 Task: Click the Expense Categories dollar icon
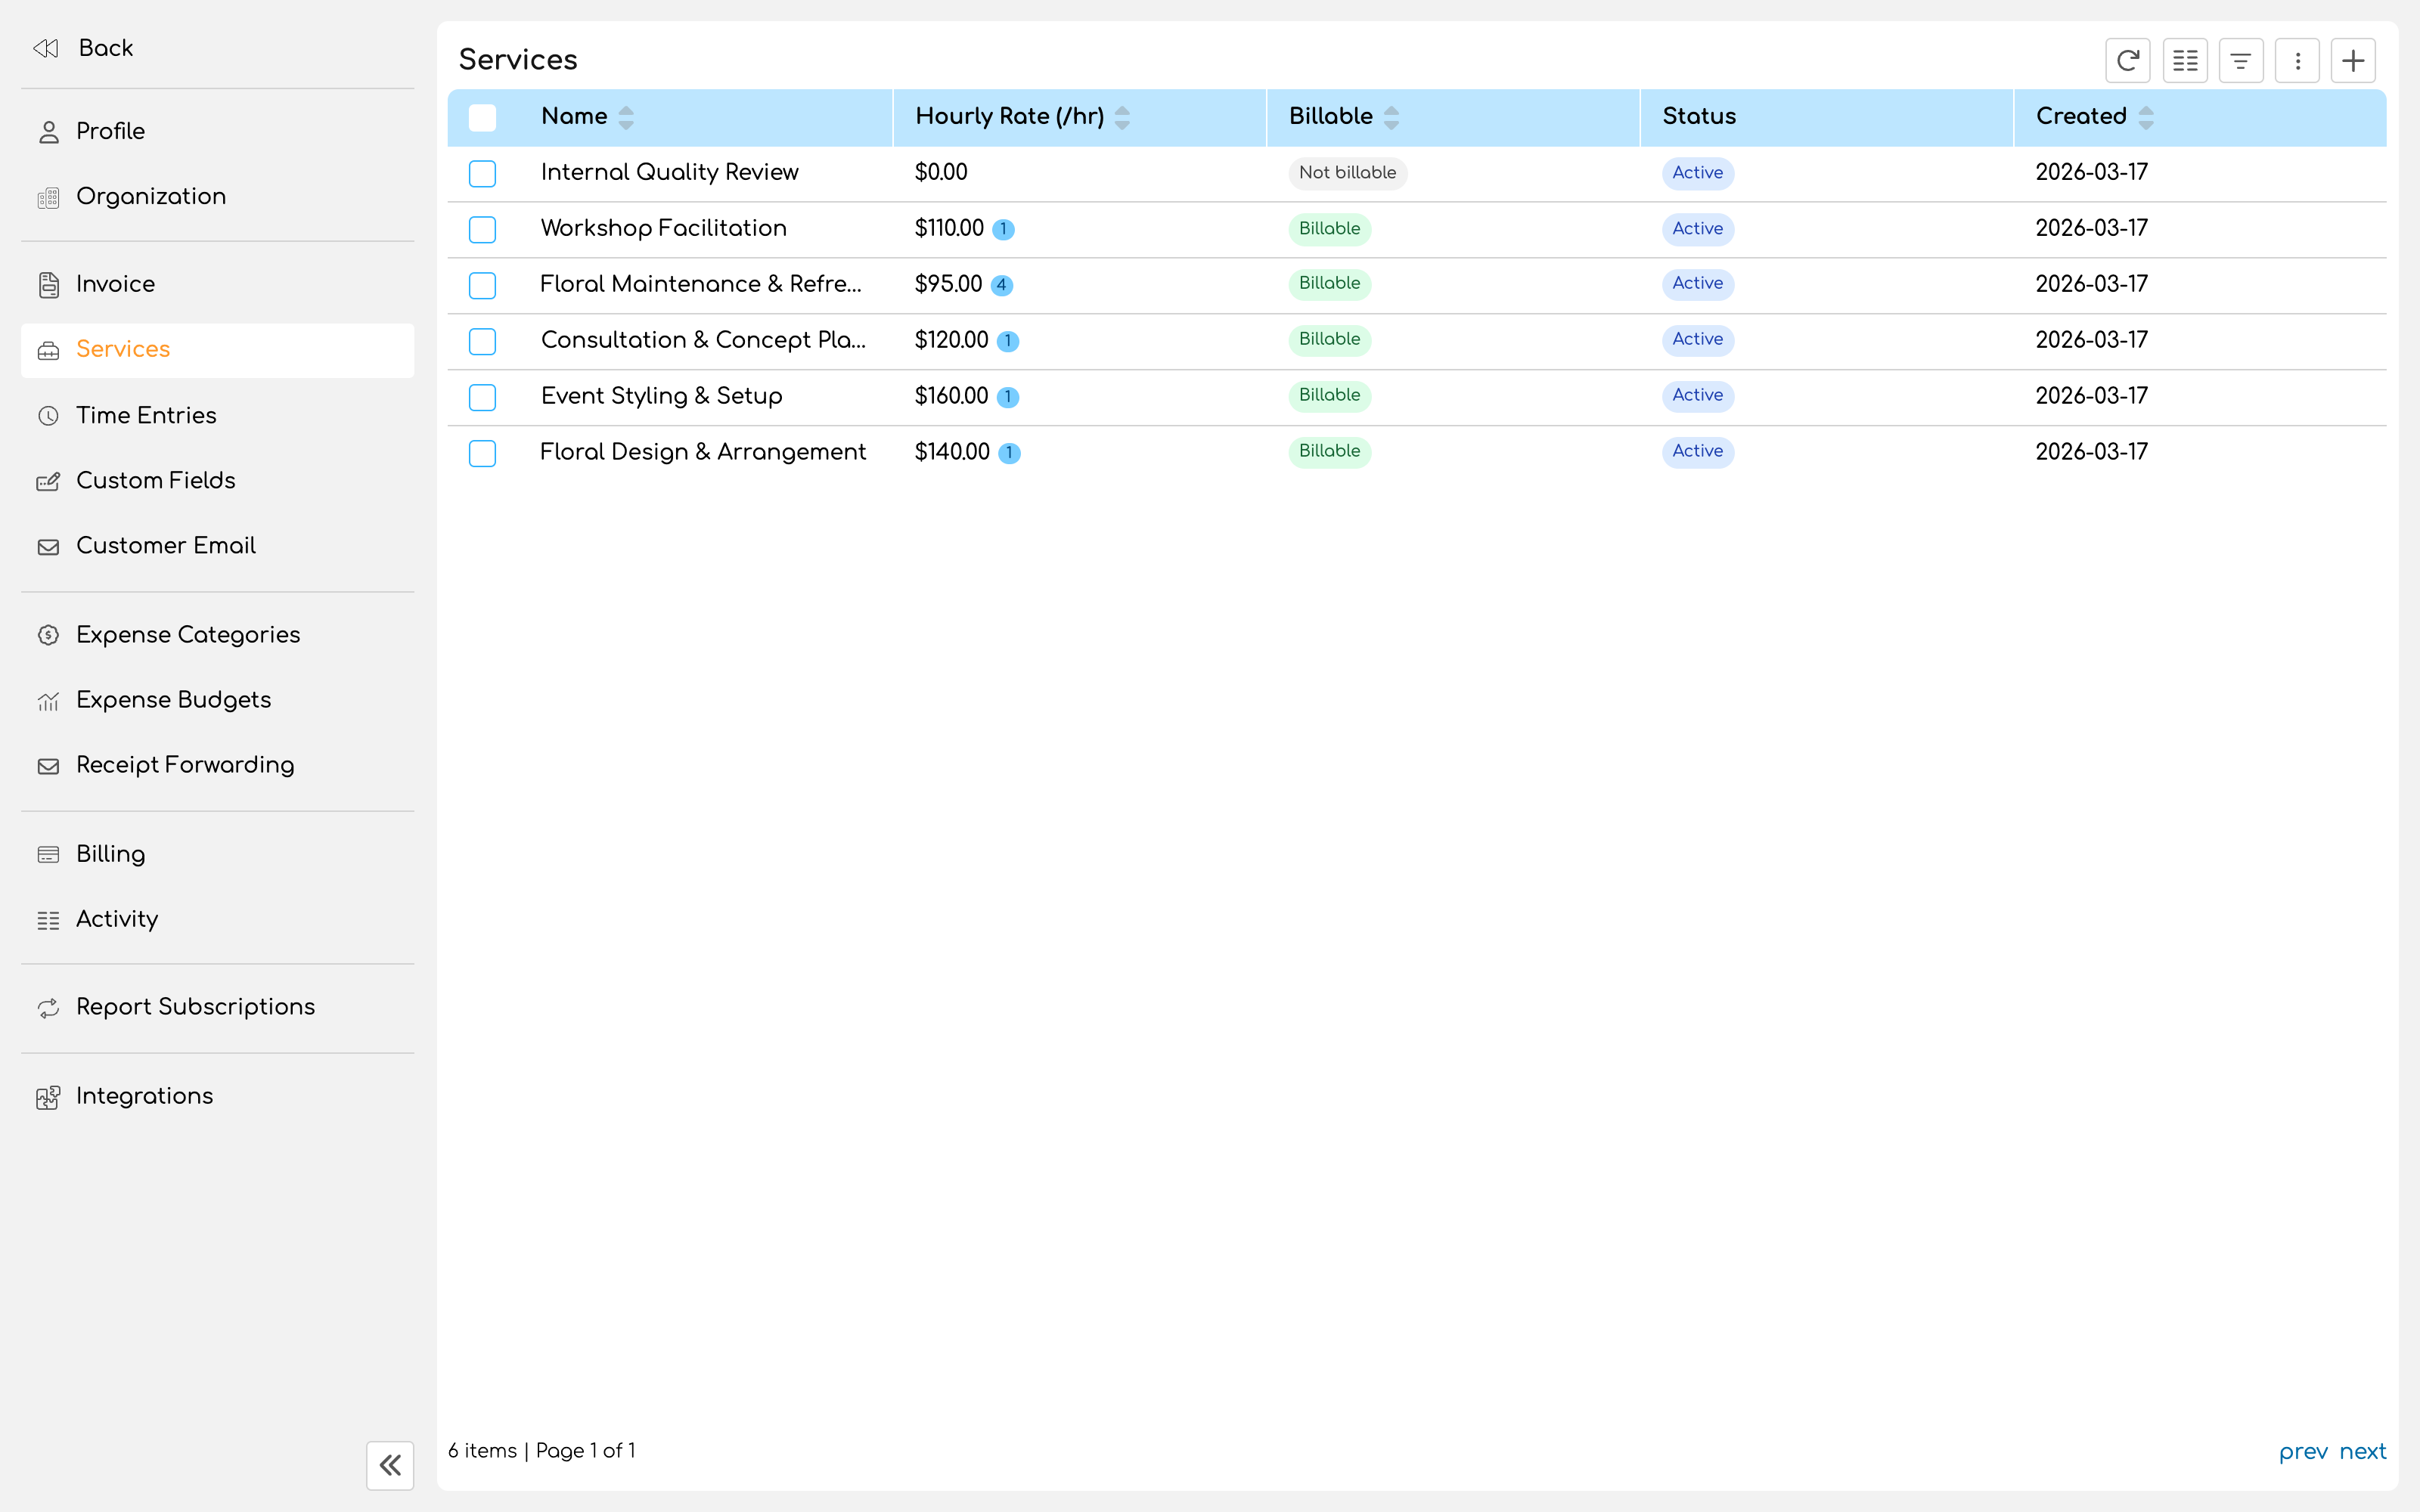[48, 635]
